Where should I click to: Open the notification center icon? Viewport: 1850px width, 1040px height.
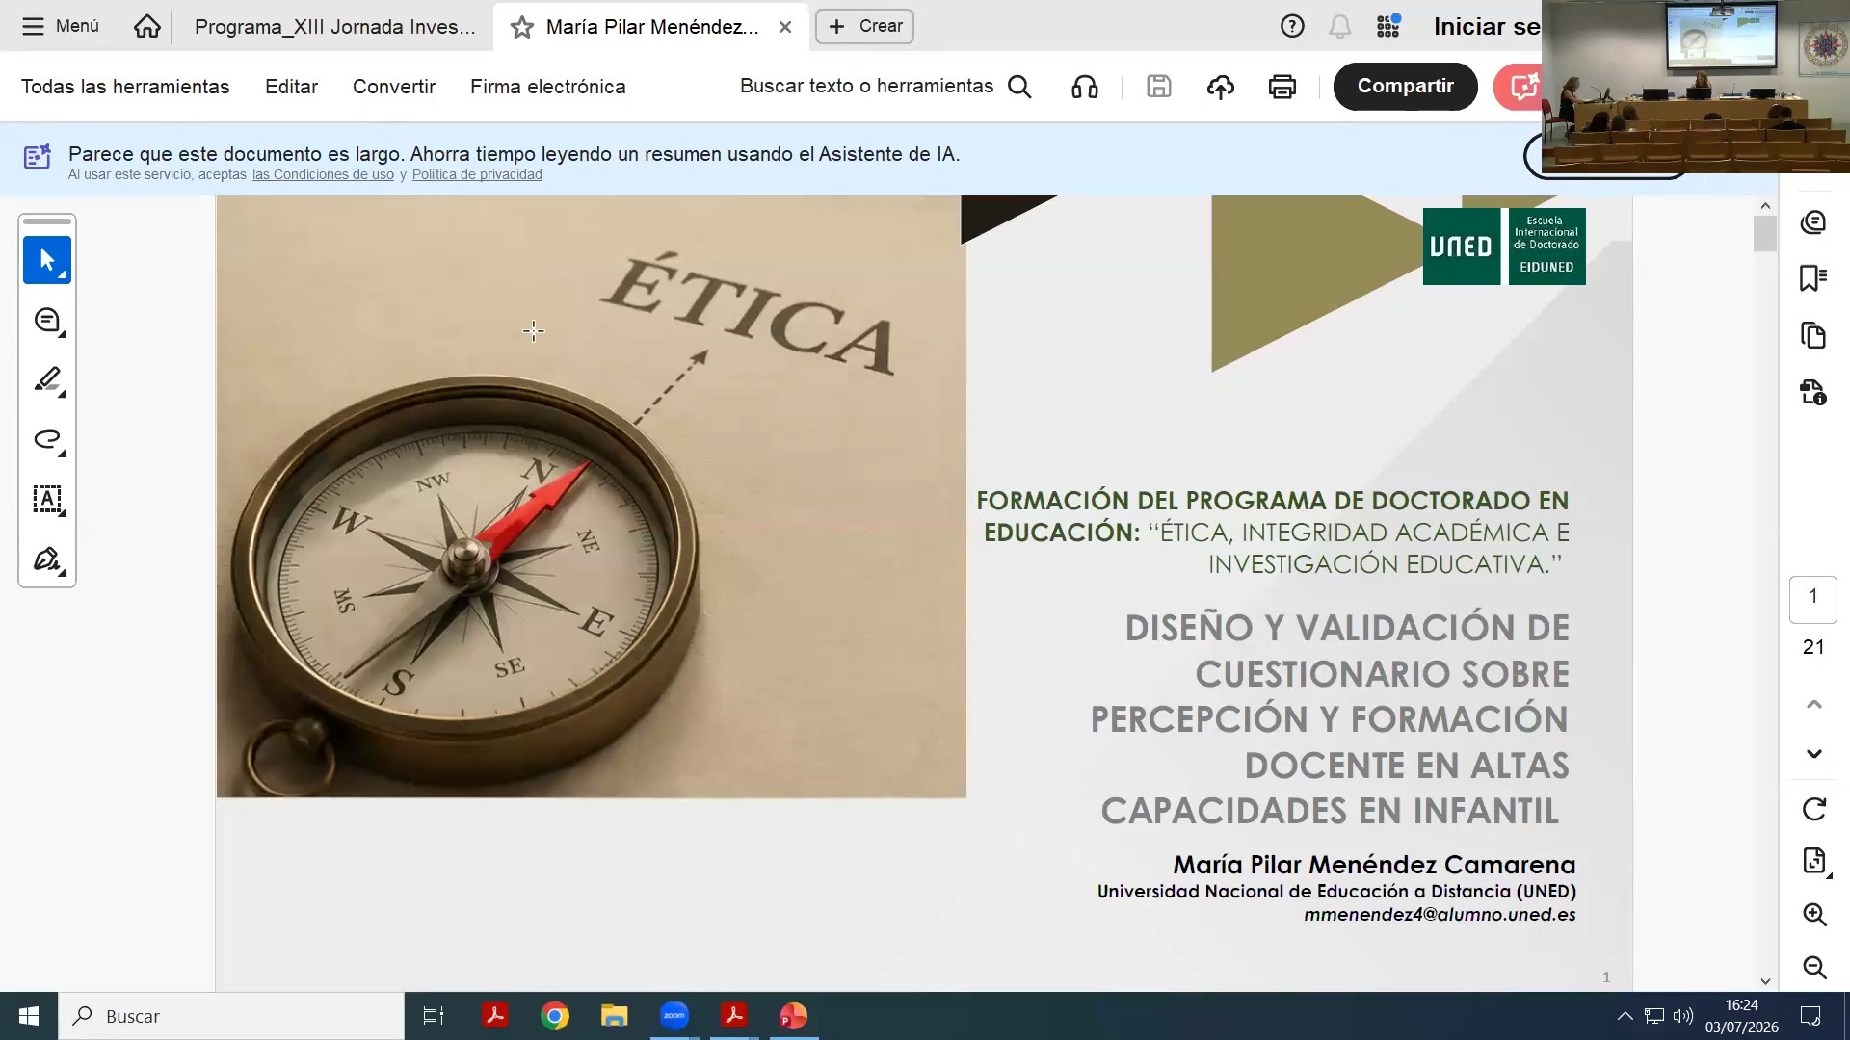point(1810,1016)
